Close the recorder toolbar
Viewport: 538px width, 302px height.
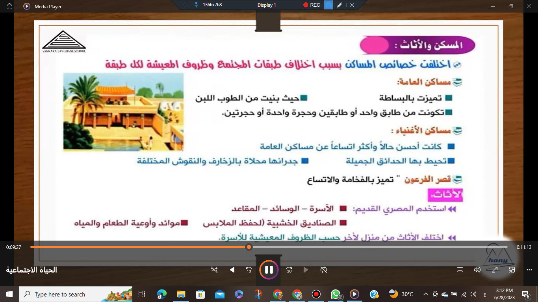352,5
